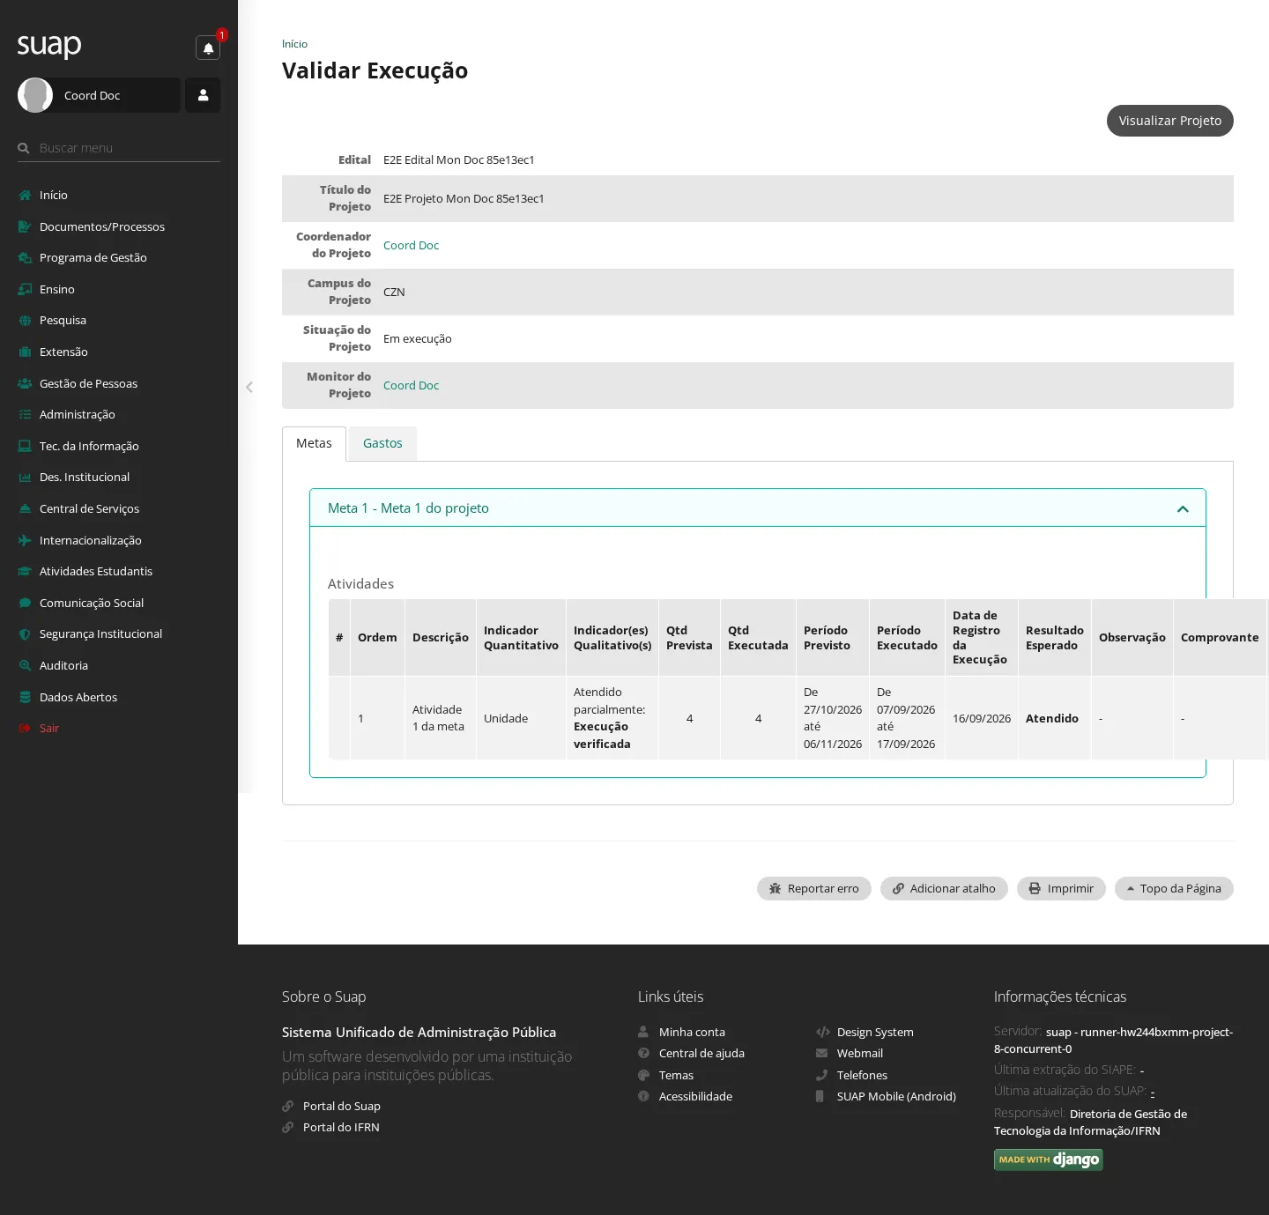The width and height of the screenshot is (1269, 1215).
Task: Click Topo da Página button
Action: click(1174, 888)
